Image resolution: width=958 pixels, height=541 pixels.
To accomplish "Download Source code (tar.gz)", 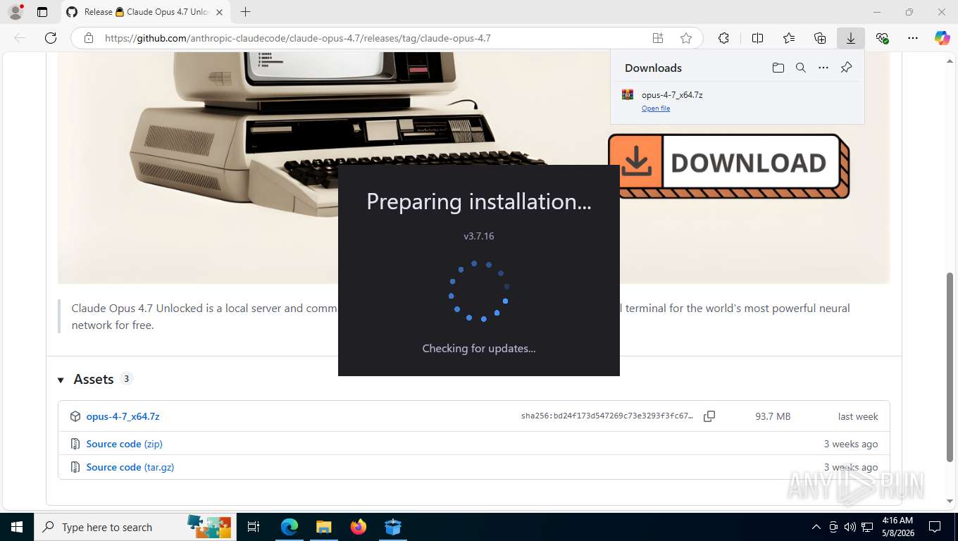I will click(x=130, y=467).
